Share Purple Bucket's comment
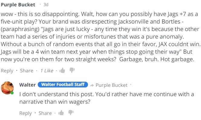 click(27, 71)
